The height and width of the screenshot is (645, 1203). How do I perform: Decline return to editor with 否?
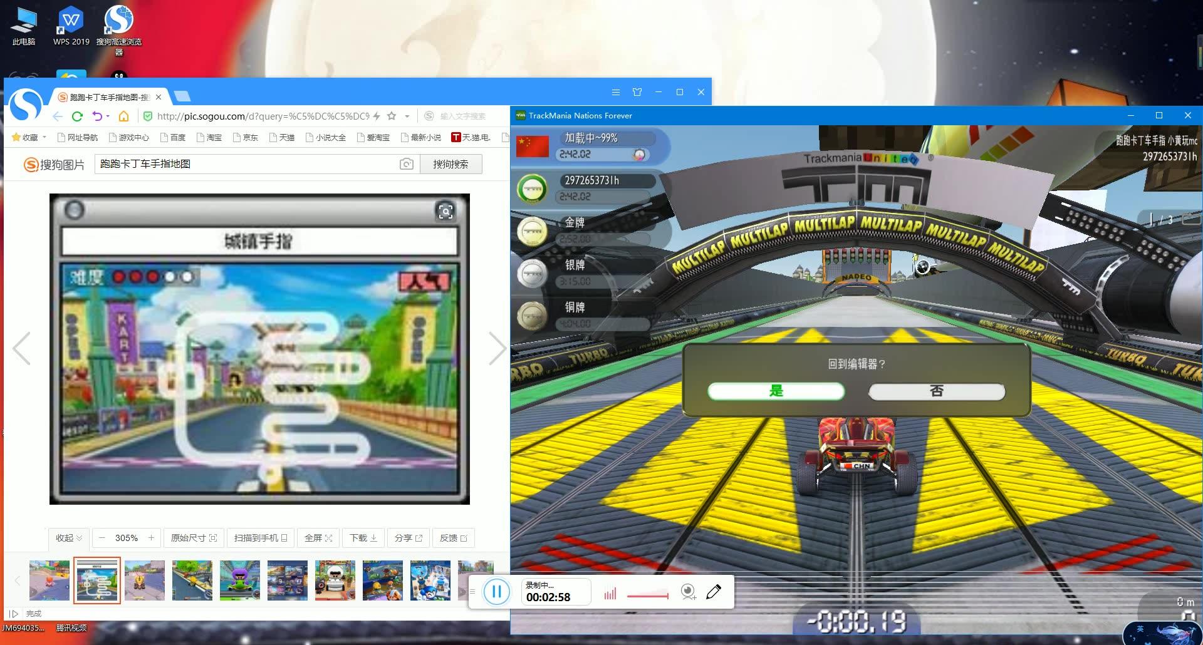(937, 391)
